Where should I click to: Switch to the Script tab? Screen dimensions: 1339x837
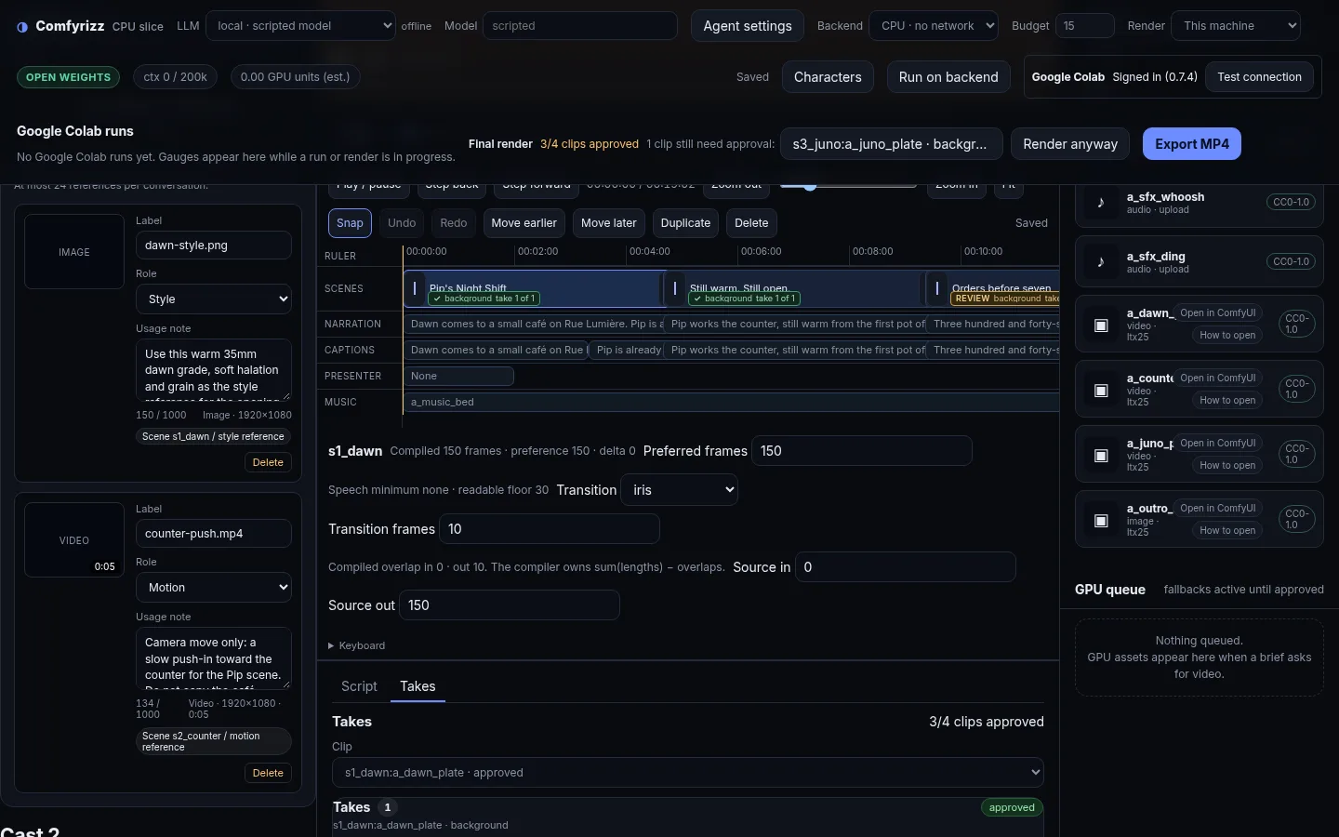tap(359, 686)
